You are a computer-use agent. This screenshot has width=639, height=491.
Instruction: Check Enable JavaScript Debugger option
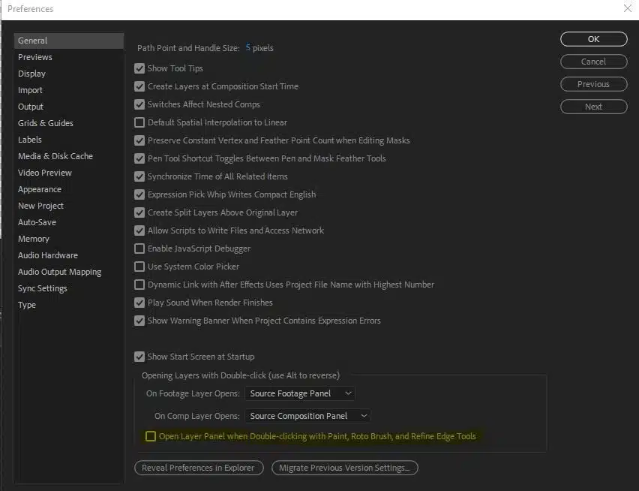[139, 249]
